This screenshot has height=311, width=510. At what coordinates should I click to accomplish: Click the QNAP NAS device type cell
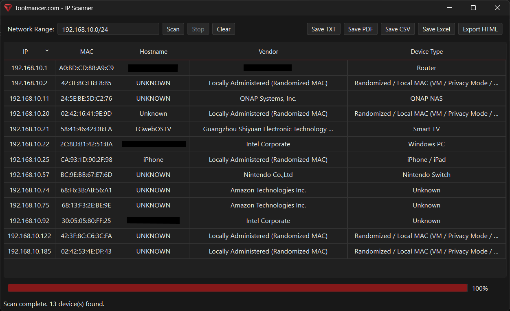point(426,98)
